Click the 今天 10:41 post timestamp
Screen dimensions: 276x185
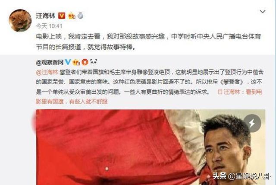point(49,26)
